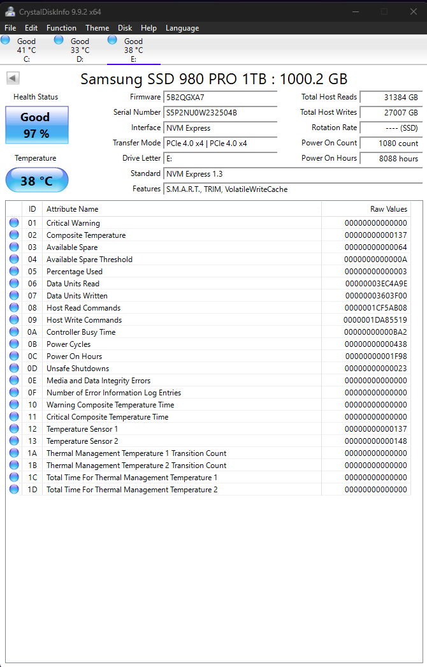Image resolution: width=427 pixels, height=667 pixels.
Task: Open the Language menu
Action: [182, 28]
